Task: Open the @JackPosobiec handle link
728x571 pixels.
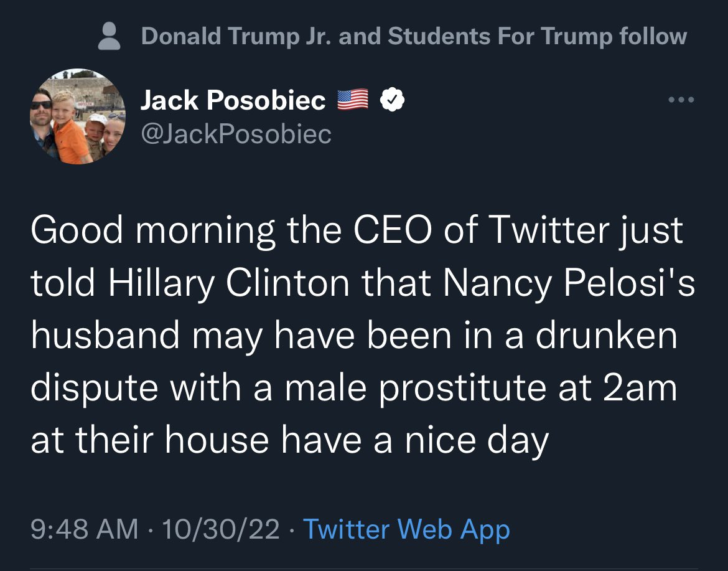Action: (236, 133)
